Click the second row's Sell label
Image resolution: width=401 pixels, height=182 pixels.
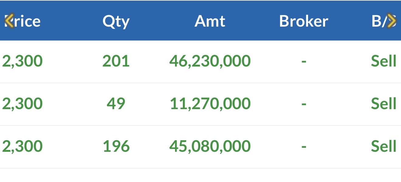tap(383, 104)
